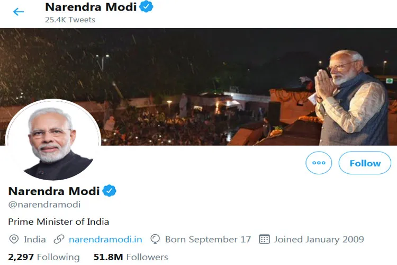View the 2,297 Following list
The image size is (397, 265).
tap(44, 257)
